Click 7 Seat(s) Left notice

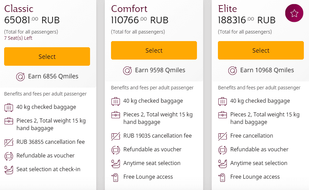point(18,38)
